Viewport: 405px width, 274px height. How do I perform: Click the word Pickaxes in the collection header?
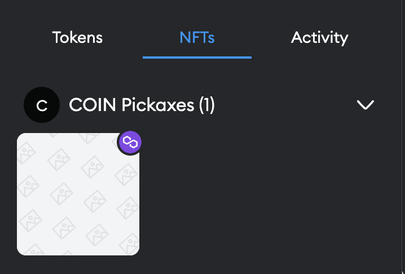coord(158,105)
